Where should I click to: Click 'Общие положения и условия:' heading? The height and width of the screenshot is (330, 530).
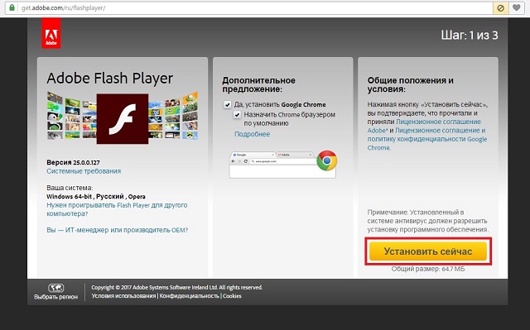(411, 84)
